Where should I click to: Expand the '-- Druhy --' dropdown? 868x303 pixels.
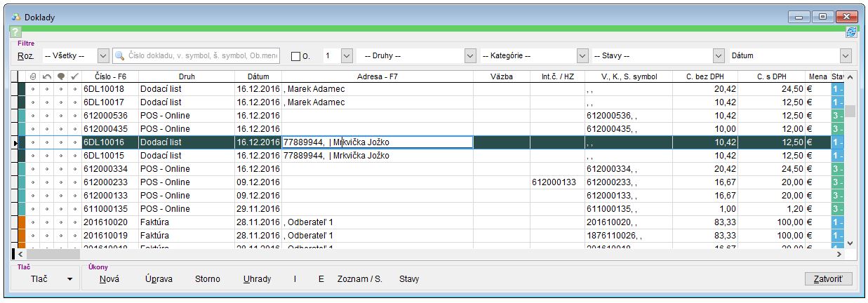pos(470,56)
